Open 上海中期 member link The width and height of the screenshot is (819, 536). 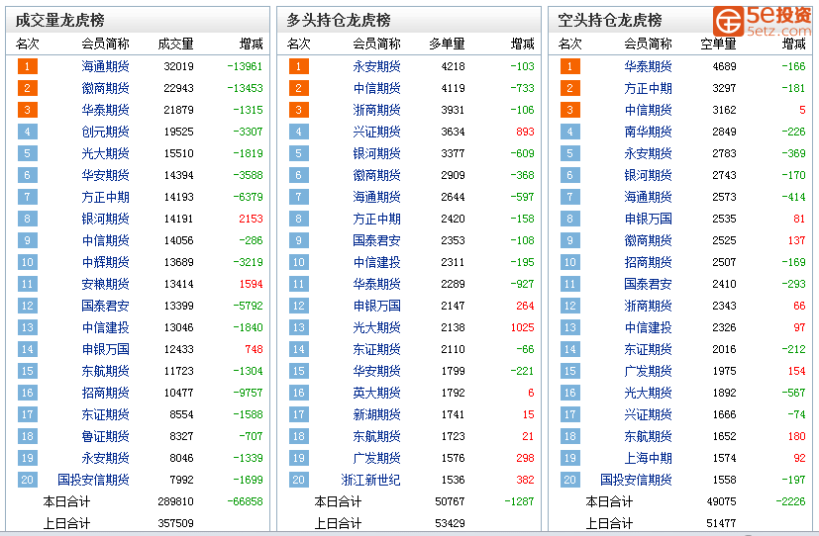tap(648, 458)
